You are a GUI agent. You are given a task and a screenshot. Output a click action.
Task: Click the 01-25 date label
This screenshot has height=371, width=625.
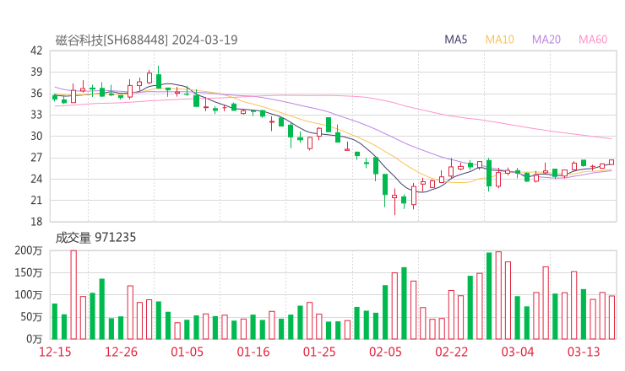(x=319, y=352)
